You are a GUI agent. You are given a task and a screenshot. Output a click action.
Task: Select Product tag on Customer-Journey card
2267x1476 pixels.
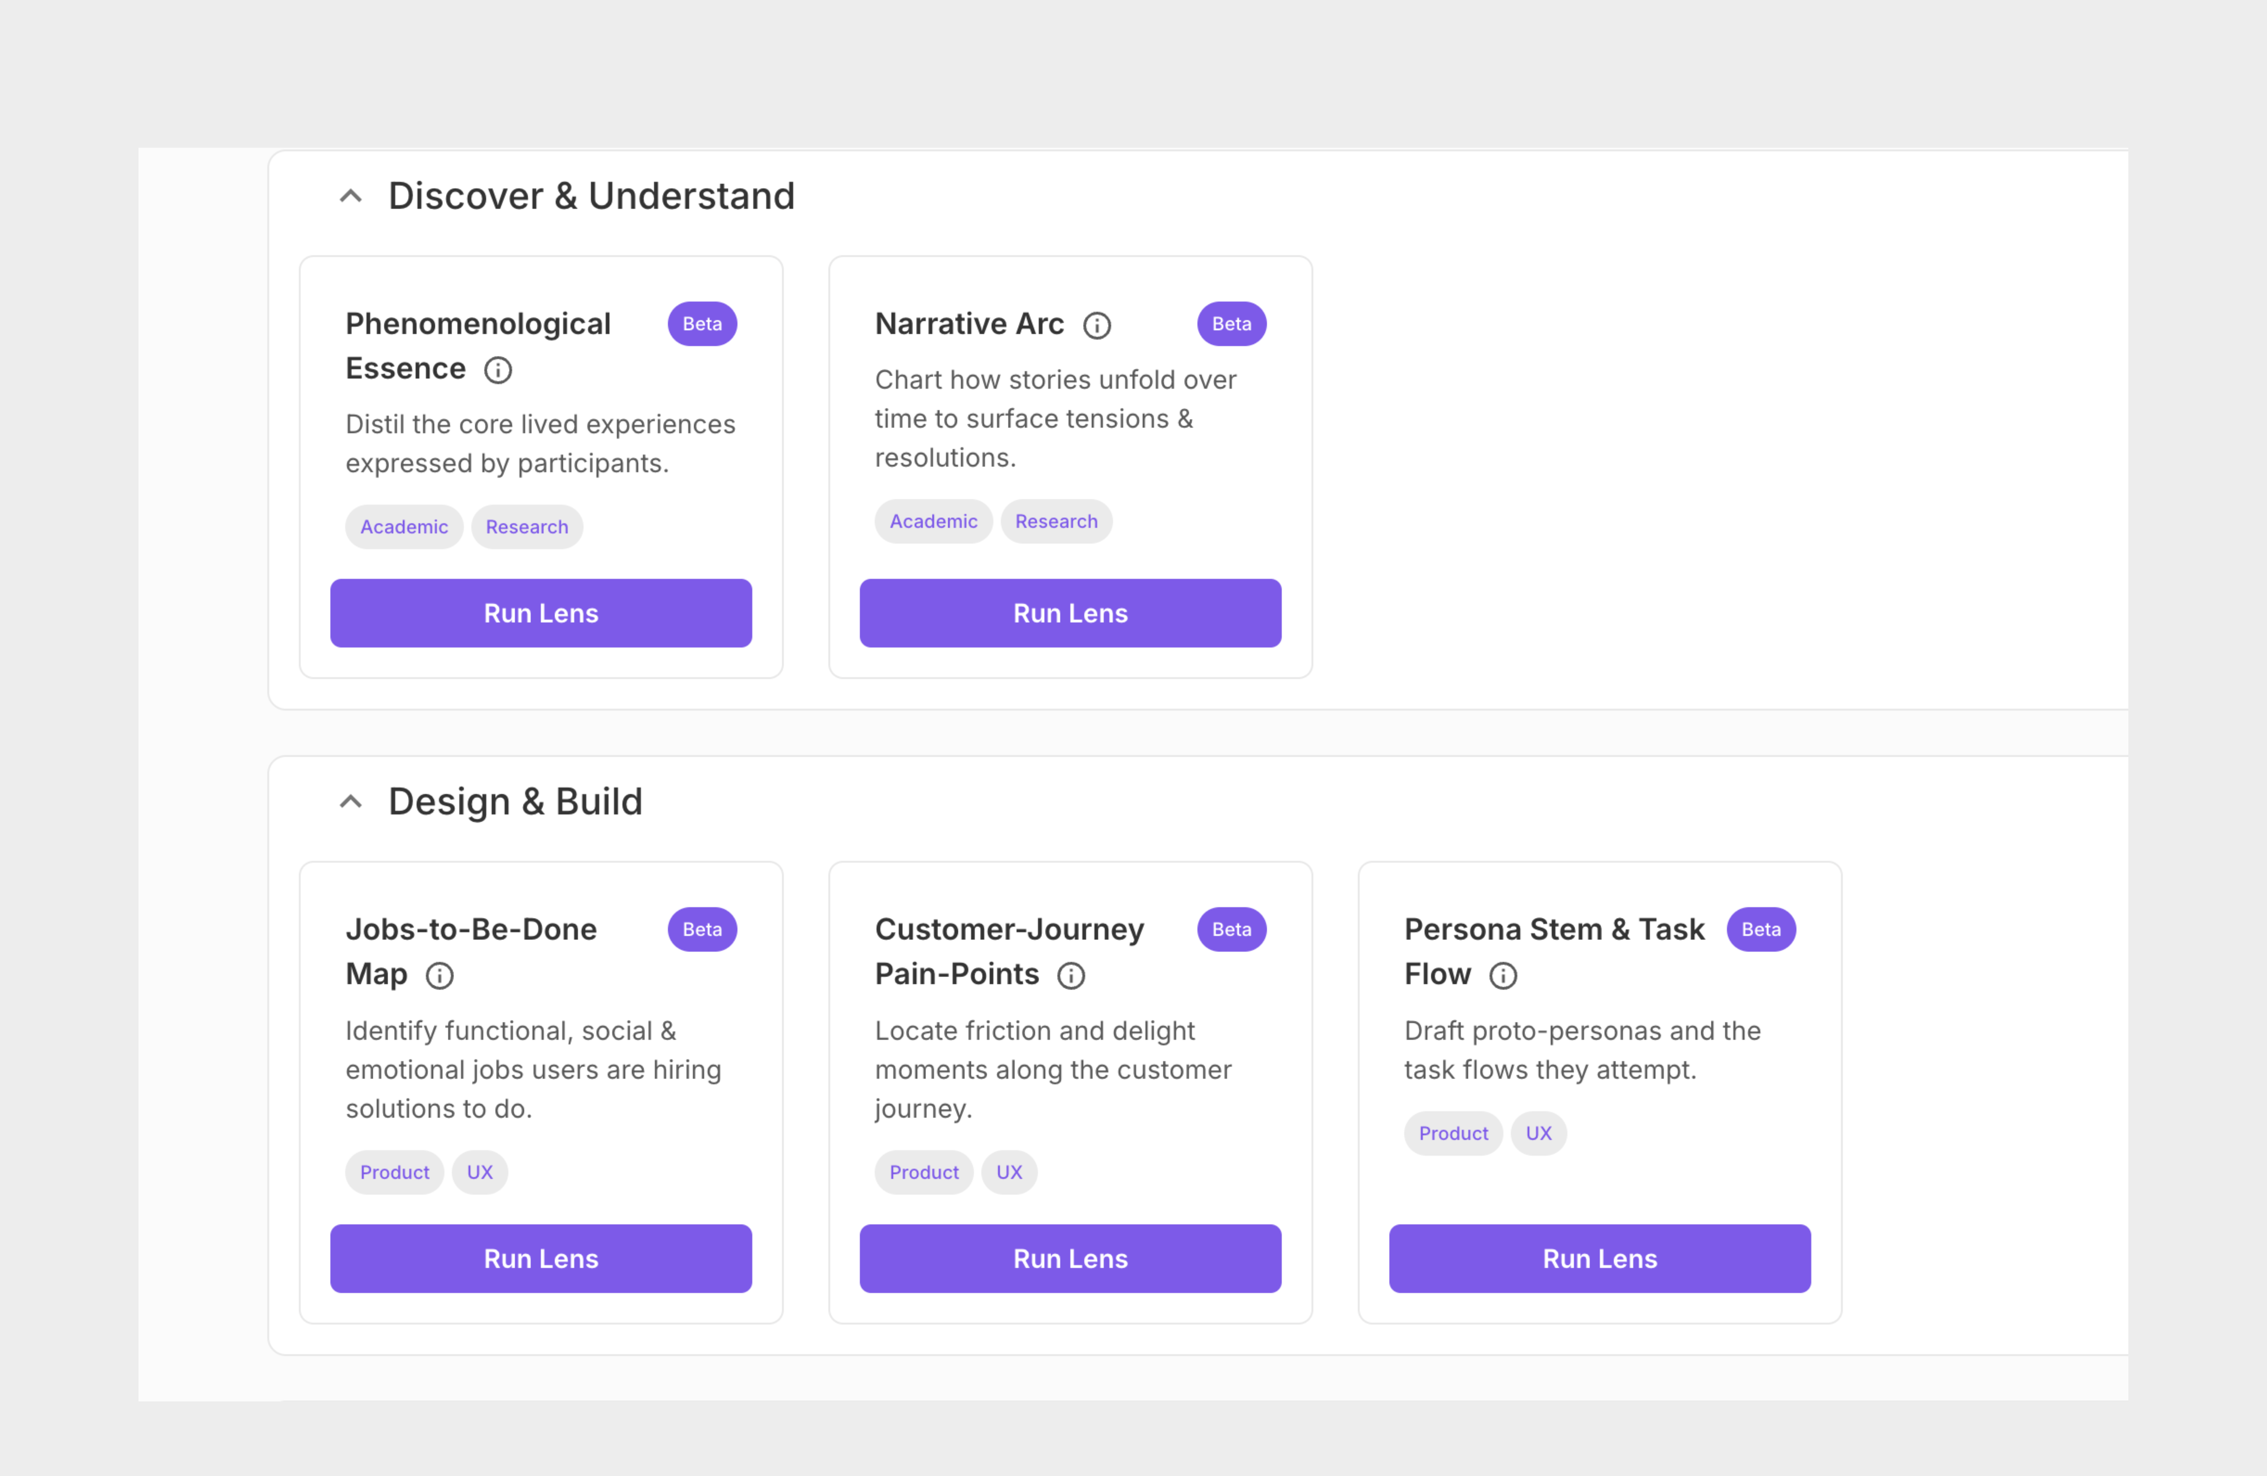923,1172
